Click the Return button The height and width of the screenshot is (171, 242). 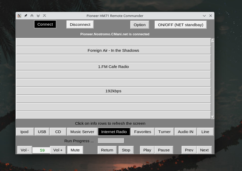(107, 150)
